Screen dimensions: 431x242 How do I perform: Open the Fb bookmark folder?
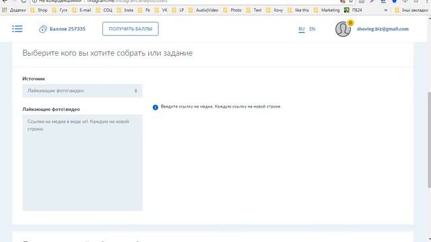144,10
